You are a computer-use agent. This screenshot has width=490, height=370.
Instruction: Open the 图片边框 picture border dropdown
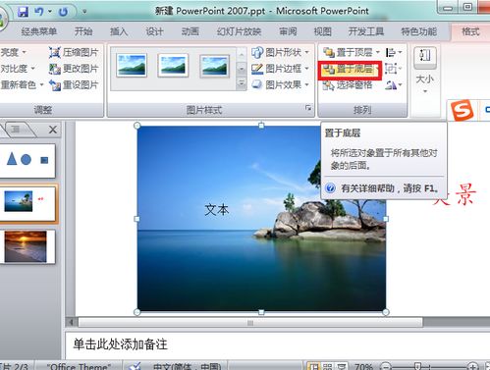click(x=281, y=69)
